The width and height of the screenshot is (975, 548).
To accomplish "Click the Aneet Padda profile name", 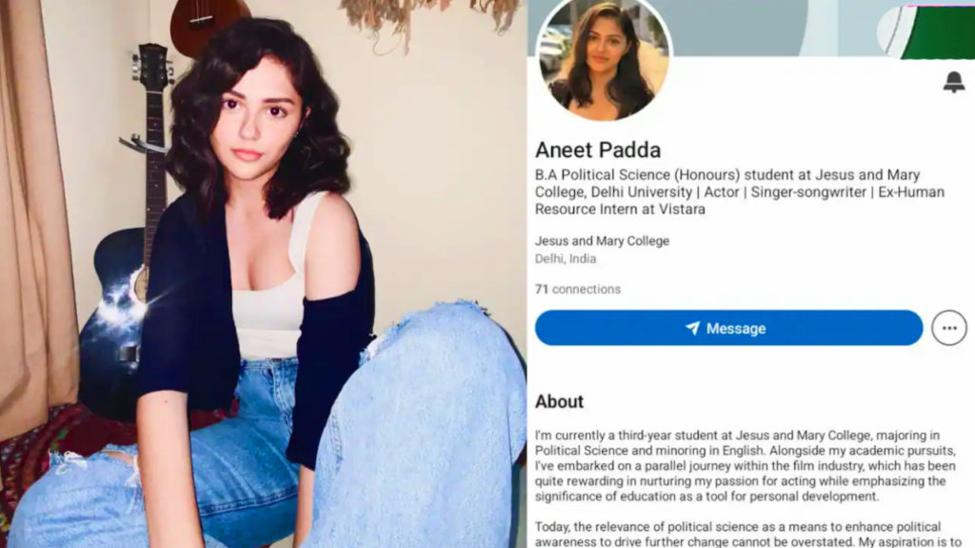I will click(x=598, y=149).
